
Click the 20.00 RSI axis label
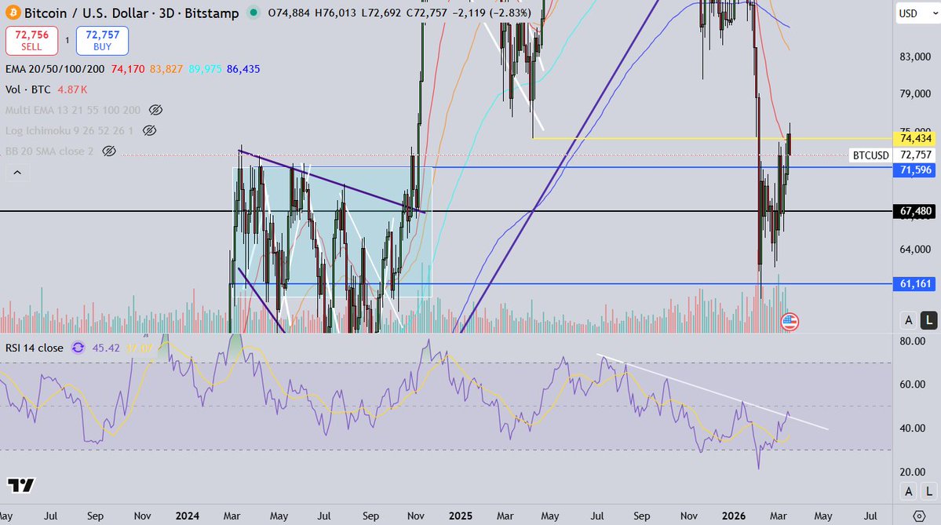(913, 472)
